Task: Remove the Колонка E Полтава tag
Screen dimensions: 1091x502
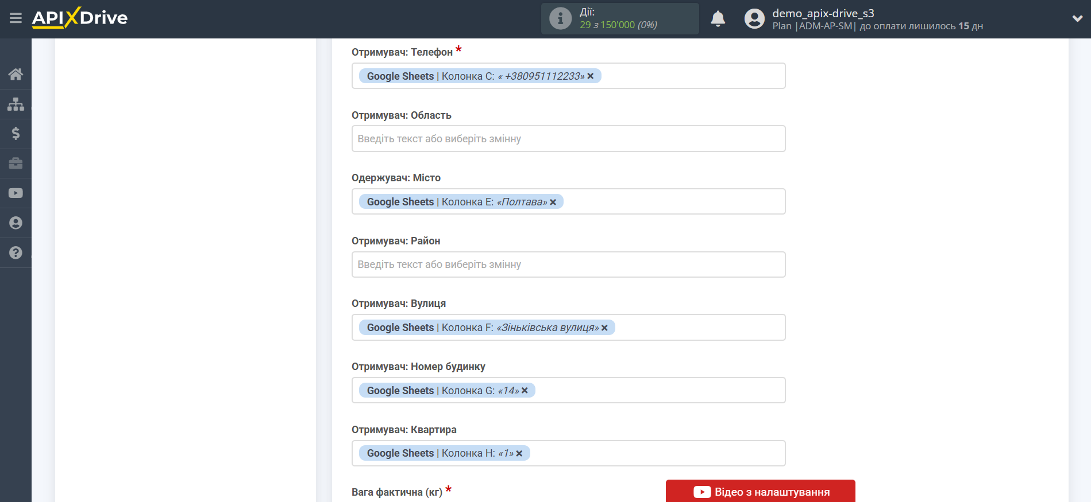Action: pos(553,202)
